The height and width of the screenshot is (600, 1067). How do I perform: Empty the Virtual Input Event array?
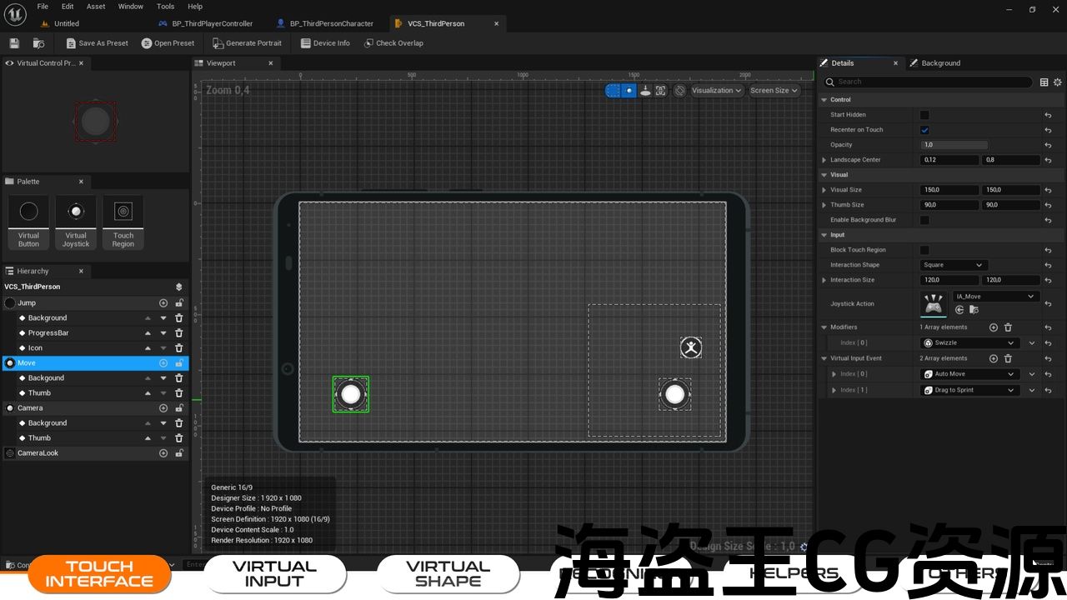pyautogui.click(x=1008, y=358)
